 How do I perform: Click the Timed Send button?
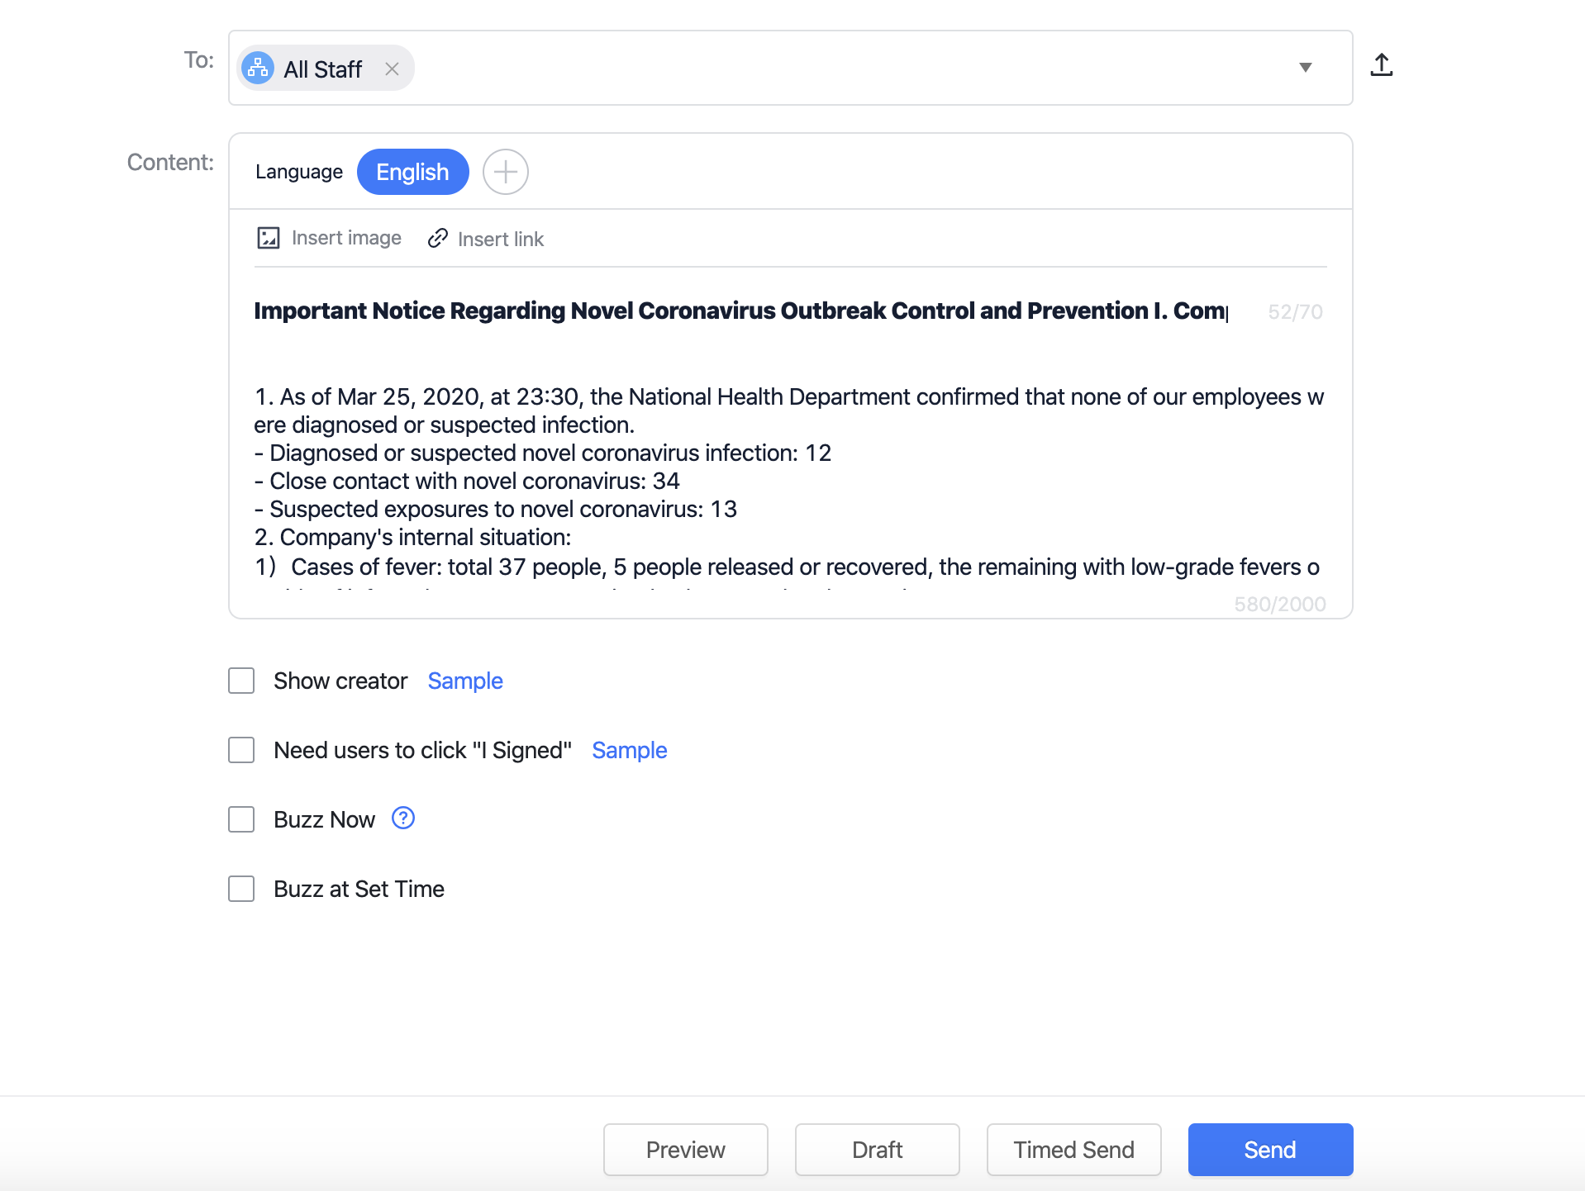[1074, 1150]
